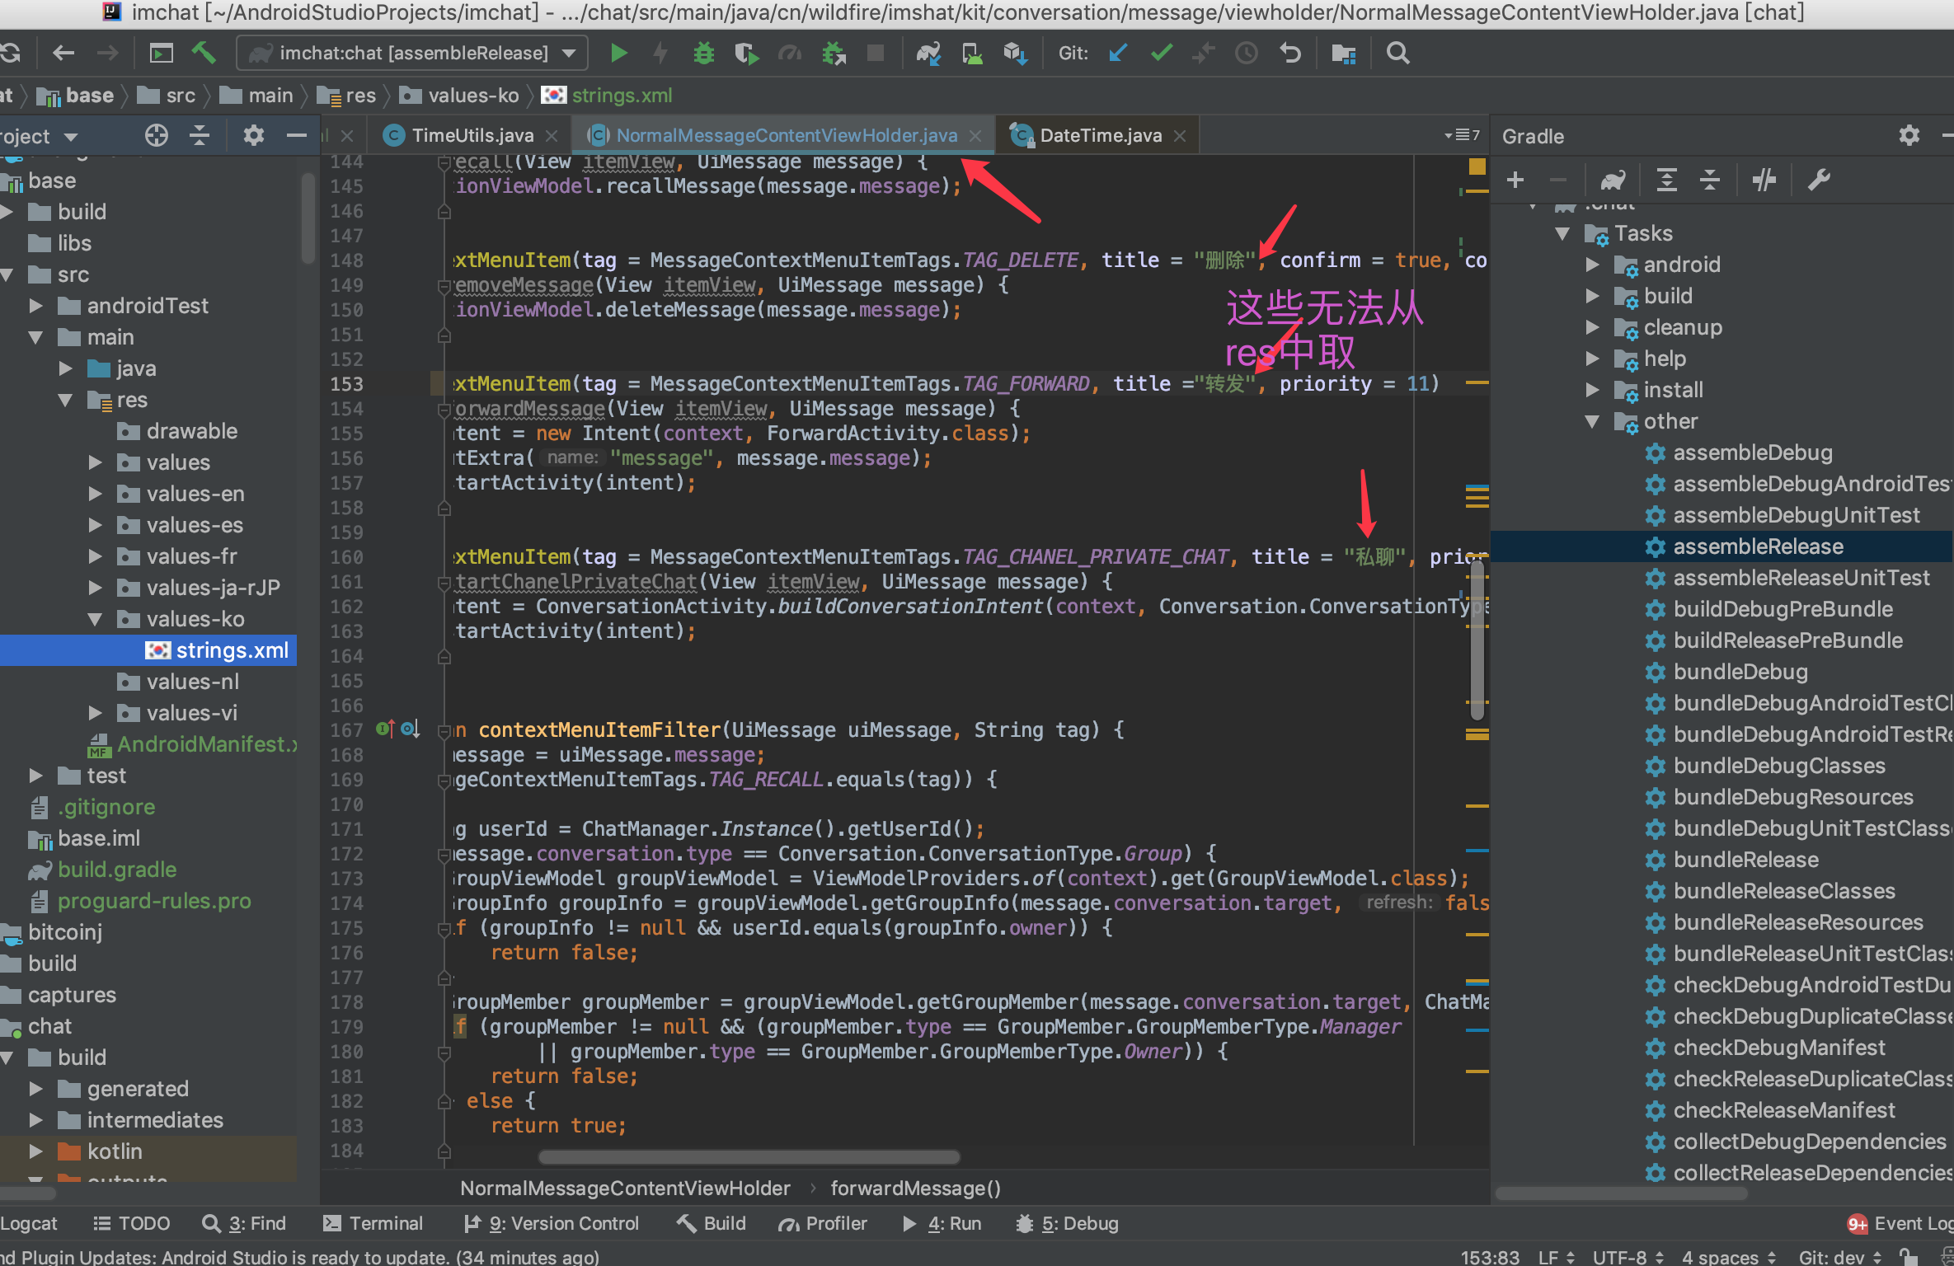Open the Terminal tool window
Screen dimensions: 1954x1266
click(x=373, y=1223)
